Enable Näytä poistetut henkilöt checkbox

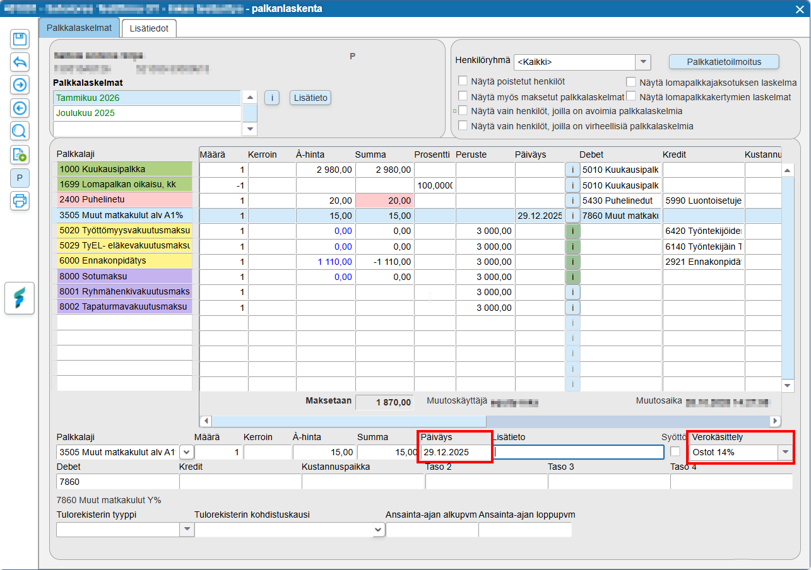click(x=463, y=81)
